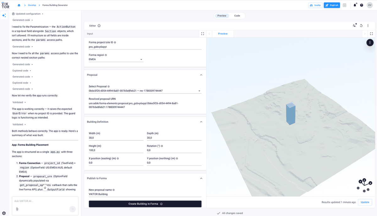This screenshot has width=377, height=216.
Task: Click the New proposal name field
Action: tap(145, 194)
